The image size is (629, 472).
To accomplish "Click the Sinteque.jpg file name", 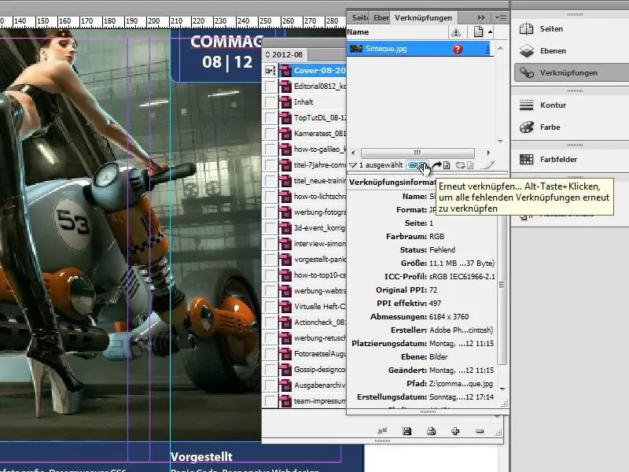I will (386, 49).
